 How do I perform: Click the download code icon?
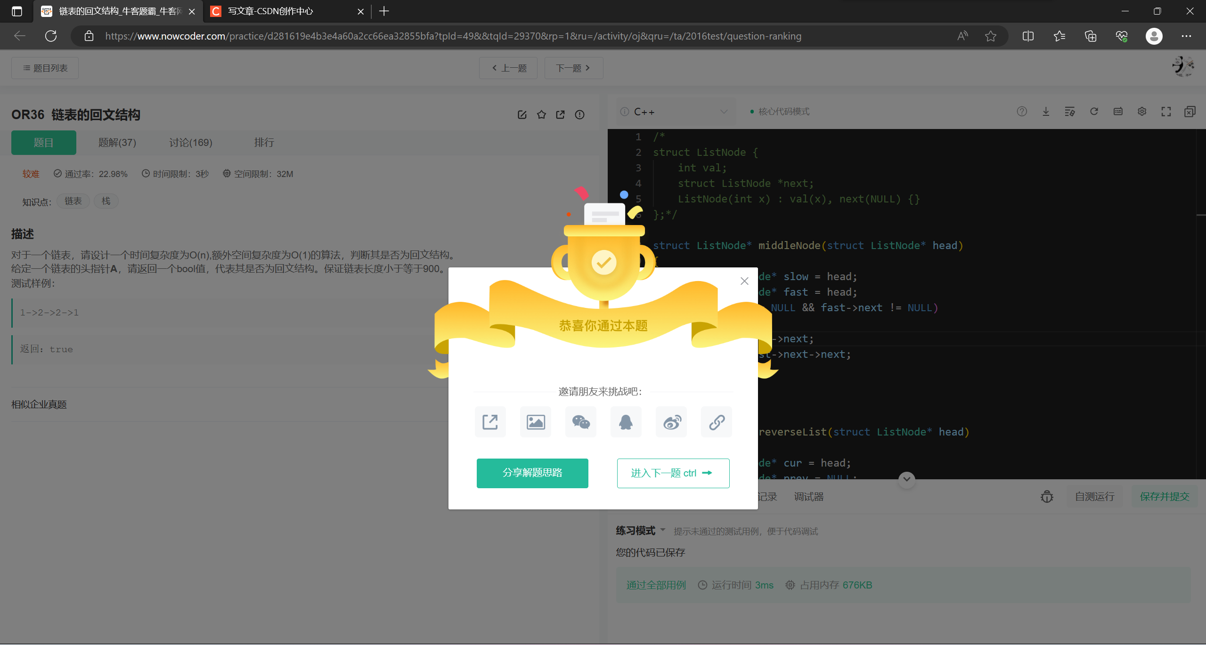1046,112
